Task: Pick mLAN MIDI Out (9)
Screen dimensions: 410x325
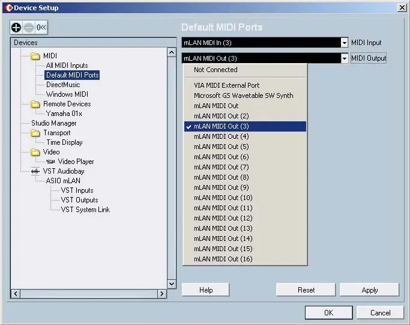Action: pyautogui.click(x=245, y=187)
